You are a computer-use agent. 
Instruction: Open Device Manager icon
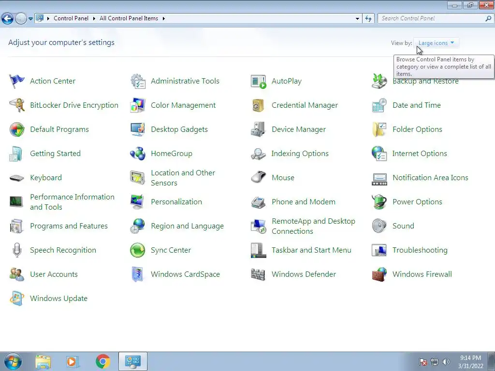click(x=259, y=129)
